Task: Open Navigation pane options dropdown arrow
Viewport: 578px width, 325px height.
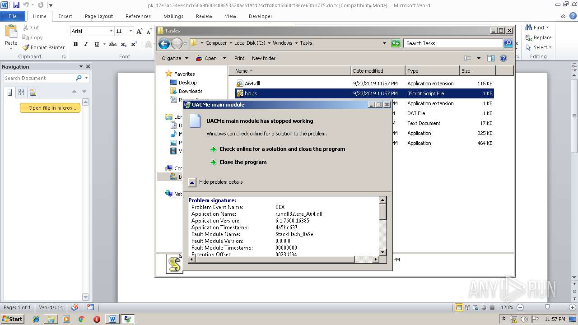Action: 81,66
